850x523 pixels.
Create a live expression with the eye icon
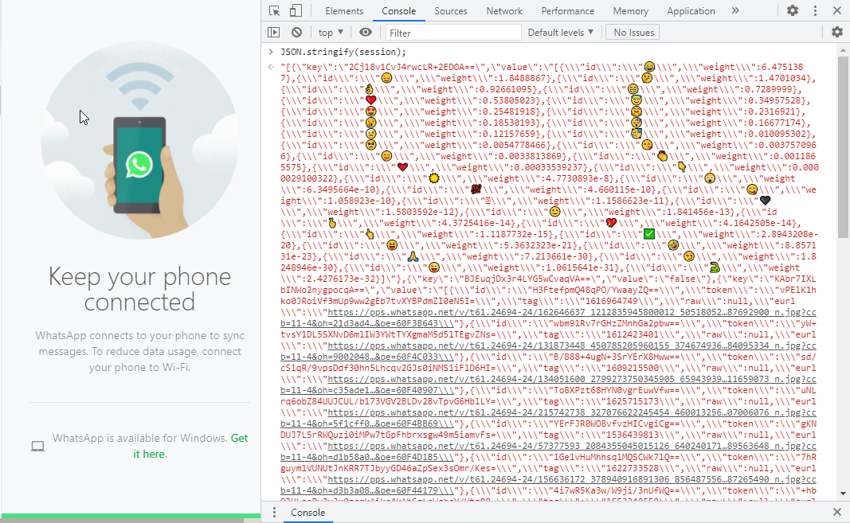366,33
